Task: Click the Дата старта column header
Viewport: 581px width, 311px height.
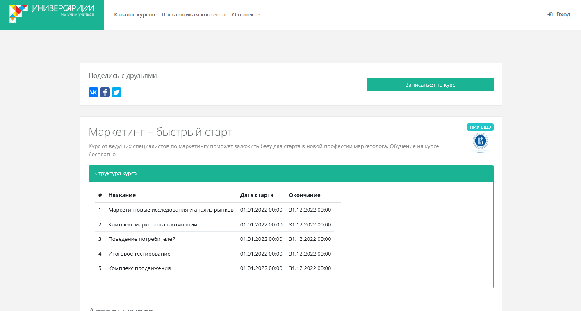Action: coord(257,195)
